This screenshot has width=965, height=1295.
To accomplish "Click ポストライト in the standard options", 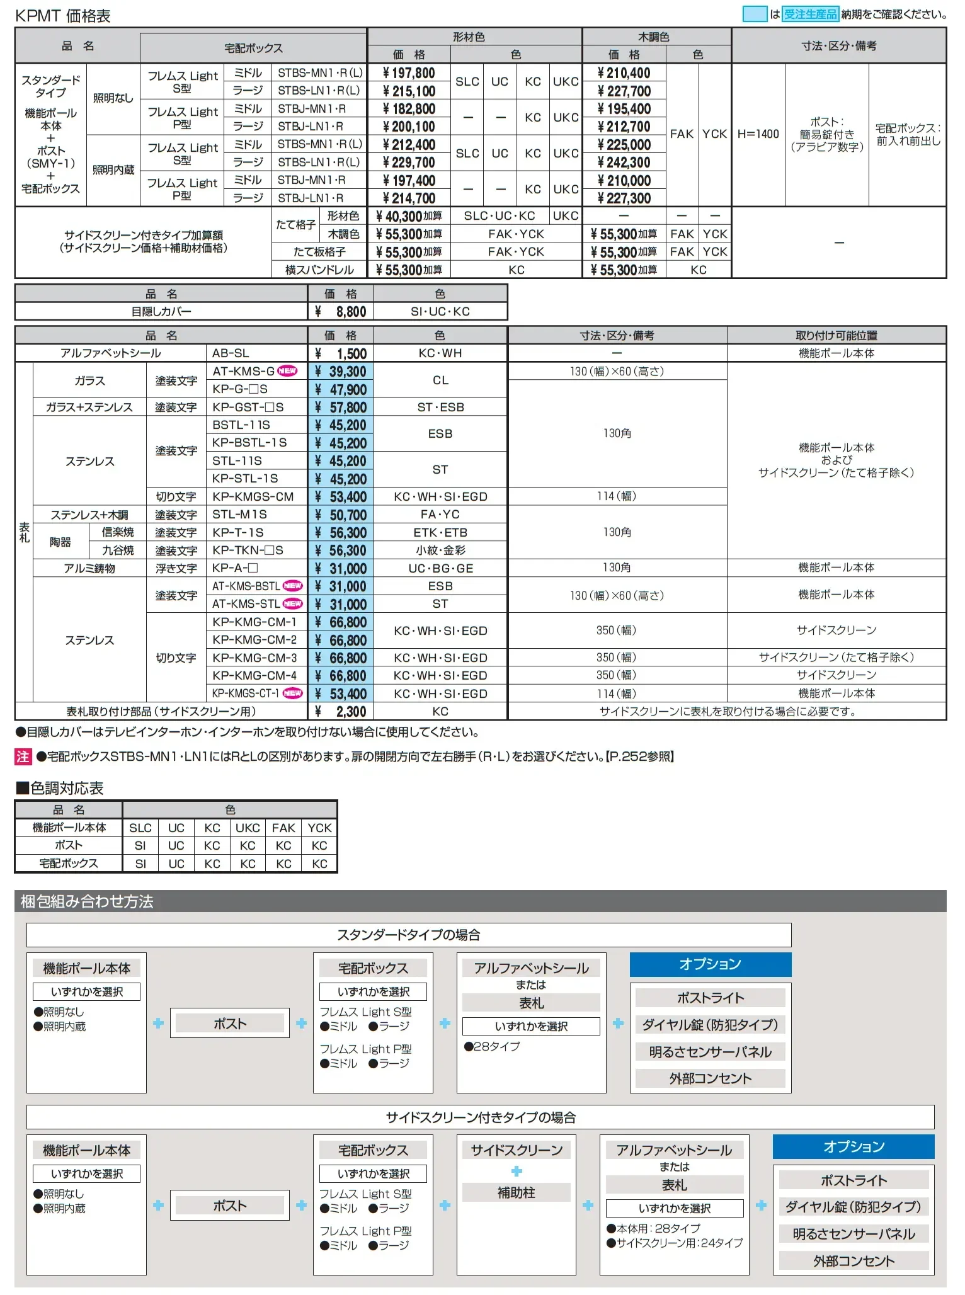I will tap(711, 998).
